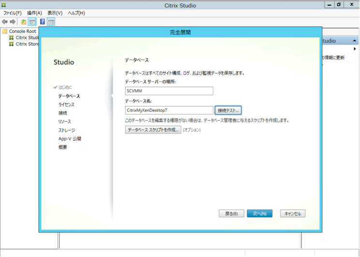Expand the actions pane submenu arrow
The width and height of the screenshot is (360, 257).
pos(355,49)
